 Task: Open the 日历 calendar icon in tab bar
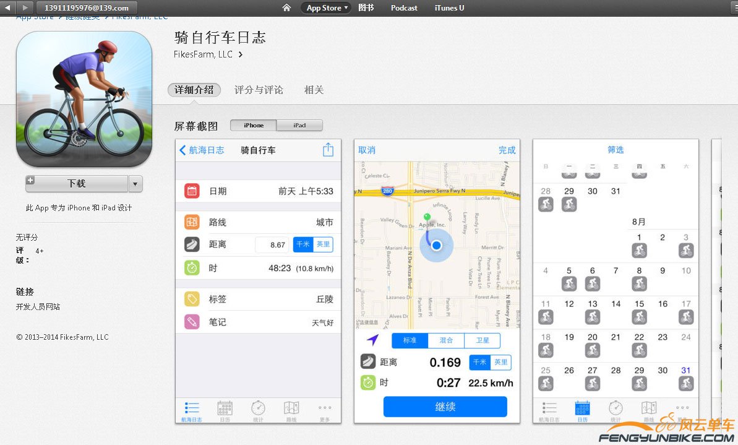click(x=225, y=408)
